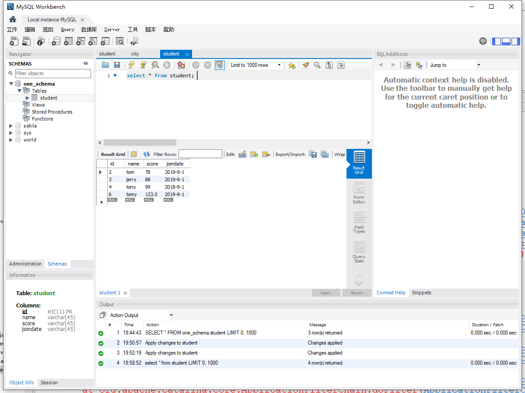Edit current row pencil icon
This screenshot has width=525, height=393.
(242, 154)
